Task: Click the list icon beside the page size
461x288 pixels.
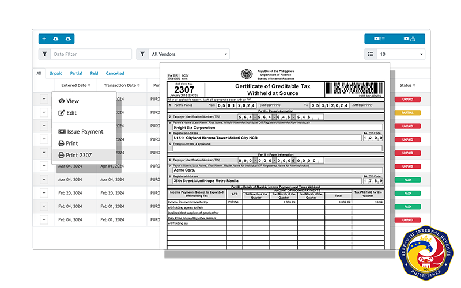Action: [x=371, y=54]
